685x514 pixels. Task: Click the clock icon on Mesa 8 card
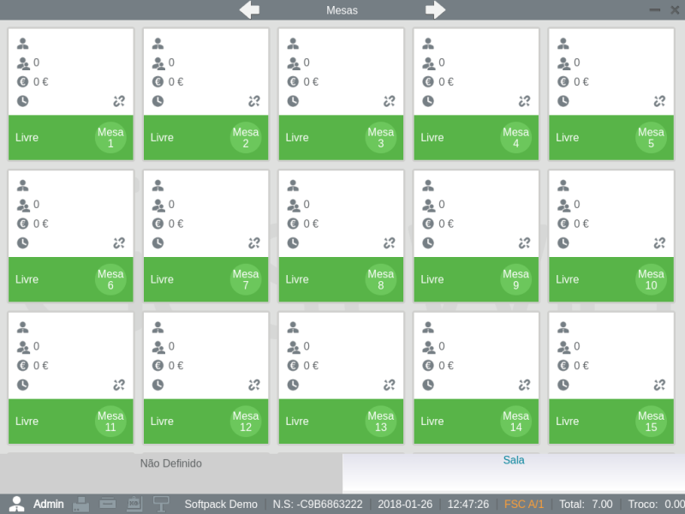coord(293,243)
